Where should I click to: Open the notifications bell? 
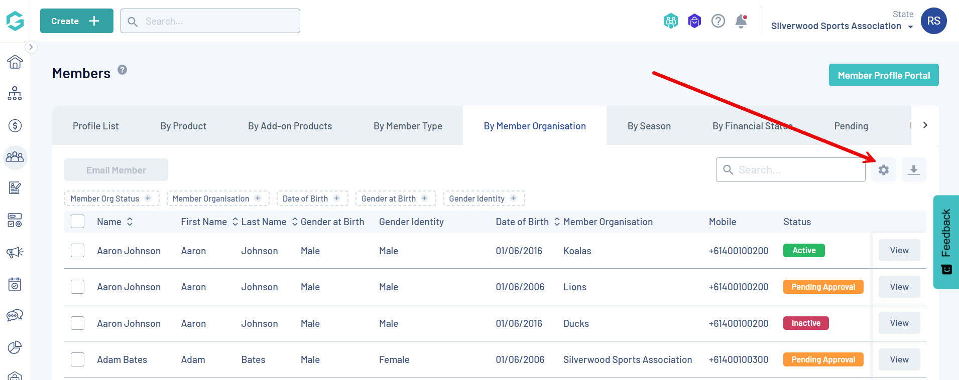741,21
